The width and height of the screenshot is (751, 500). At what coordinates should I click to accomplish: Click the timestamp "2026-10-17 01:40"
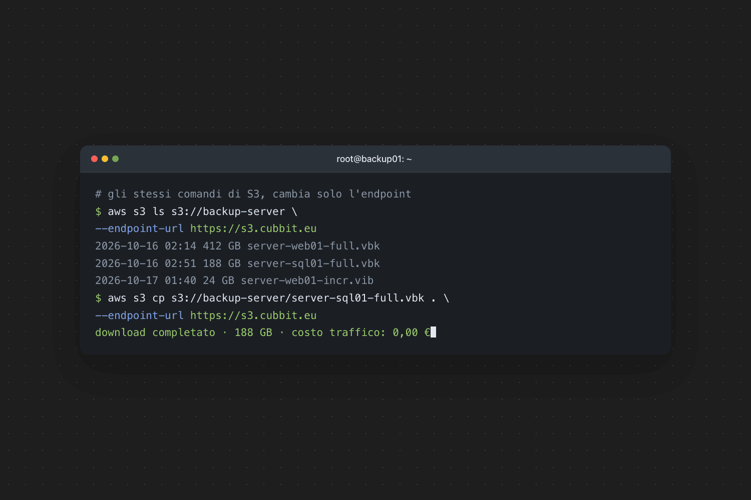(x=146, y=280)
